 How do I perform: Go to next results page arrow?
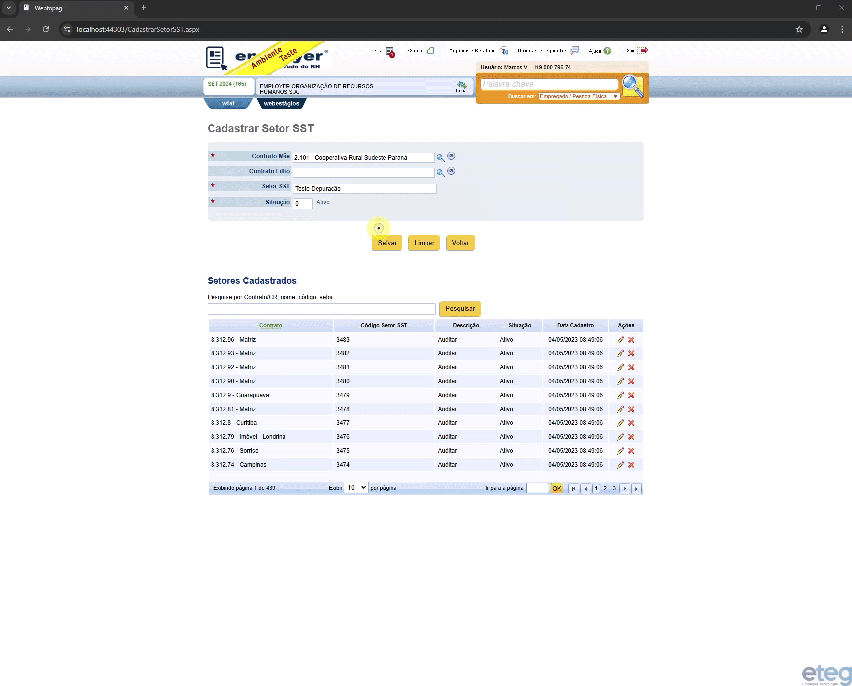[x=625, y=488]
